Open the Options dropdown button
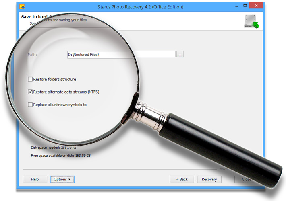Screen dimensions: 286x201 click(62, 179)
